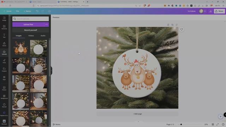The height and width of the screenshot is (127, 226).
Task: Select the ornament mockup image on the canvas
Action: (137, 68)
